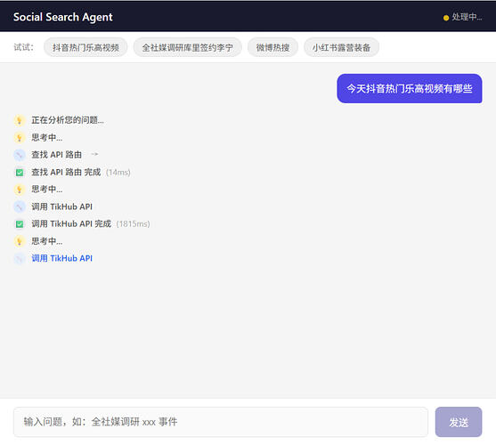The width and height of the screenshot is (496, 445).
Task: Select the 小红书露营装备 suggestion chip
Action: coord(341,47)
